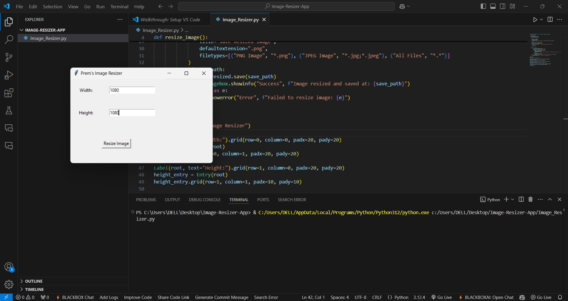Expand the OUTLINE section
The image size is (568, 301).
pyautogui.click(x=34, y=281)
